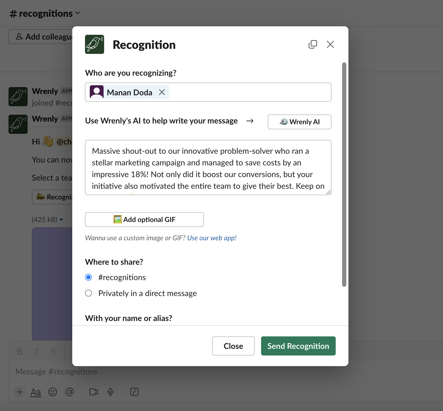Viewport: 443px width, 411px height.
Task: Click the 'Where to share?' heading
Action: tap(114, 262)
